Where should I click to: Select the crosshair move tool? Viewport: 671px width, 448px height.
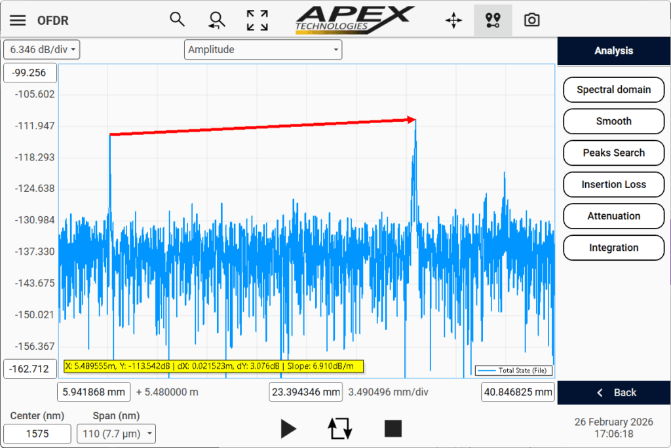tap(453, 20)
